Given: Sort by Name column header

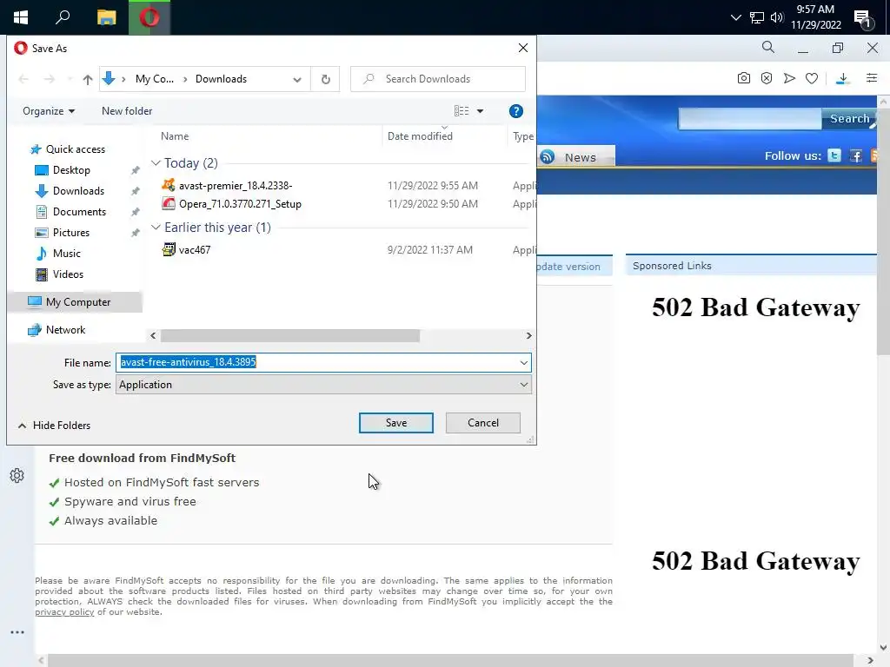Looking at the screenshot, I should 174,136.
